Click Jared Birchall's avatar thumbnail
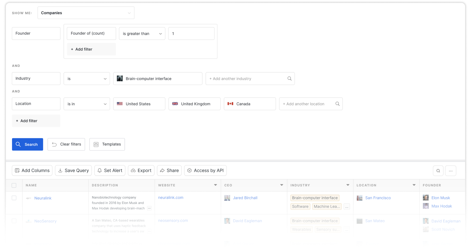471x250 pixels. click(227, 198)
